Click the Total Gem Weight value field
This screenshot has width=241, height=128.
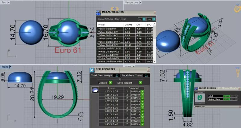[117, 75]
